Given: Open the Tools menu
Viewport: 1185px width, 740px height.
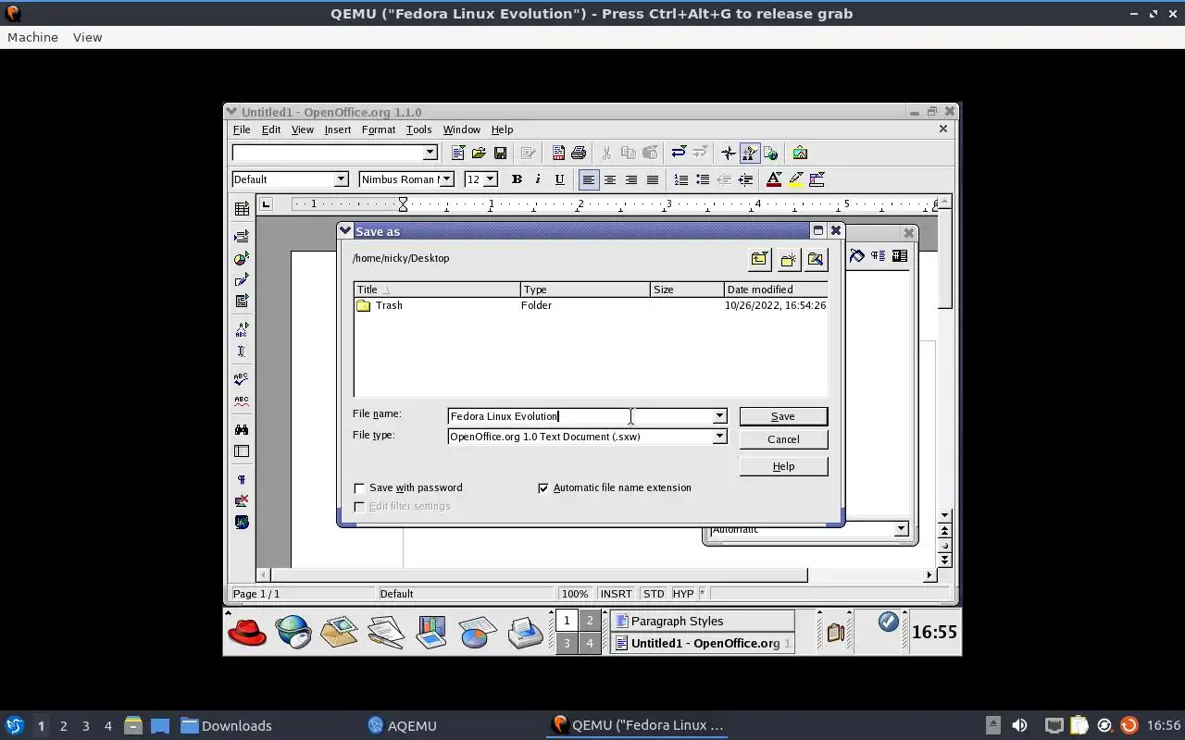Looking at the screenshot, I should pos(418,129).
